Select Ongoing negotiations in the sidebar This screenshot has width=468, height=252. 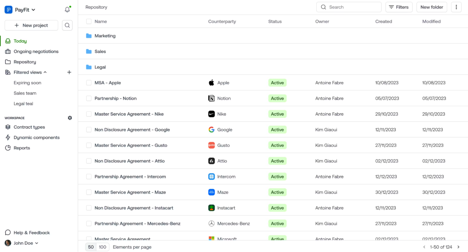pyautogui.click(x=36, y=51)
